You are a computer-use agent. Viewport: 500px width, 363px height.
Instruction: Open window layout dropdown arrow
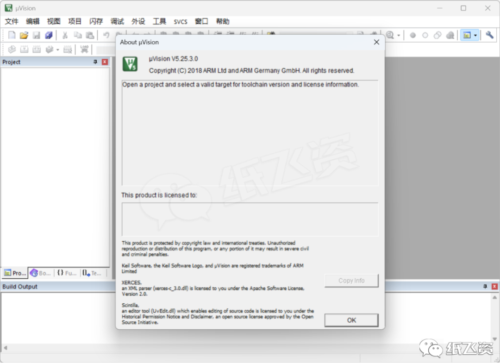tap(475, 35)
